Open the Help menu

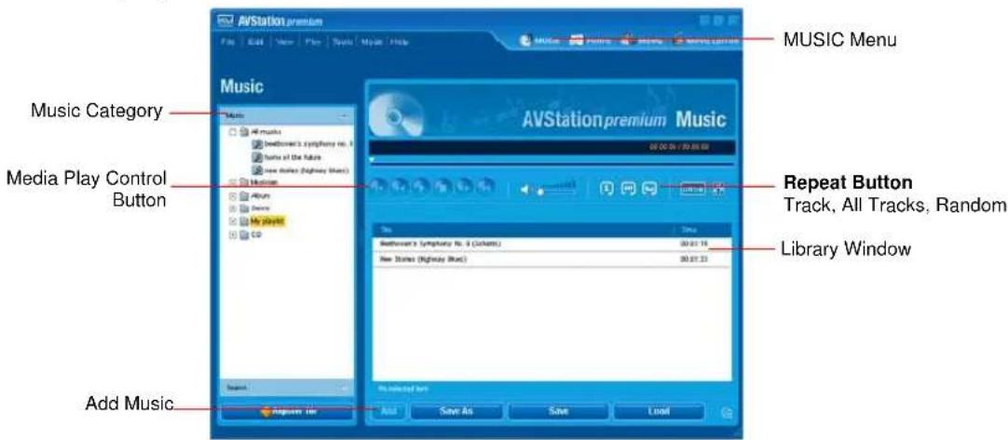400,42
